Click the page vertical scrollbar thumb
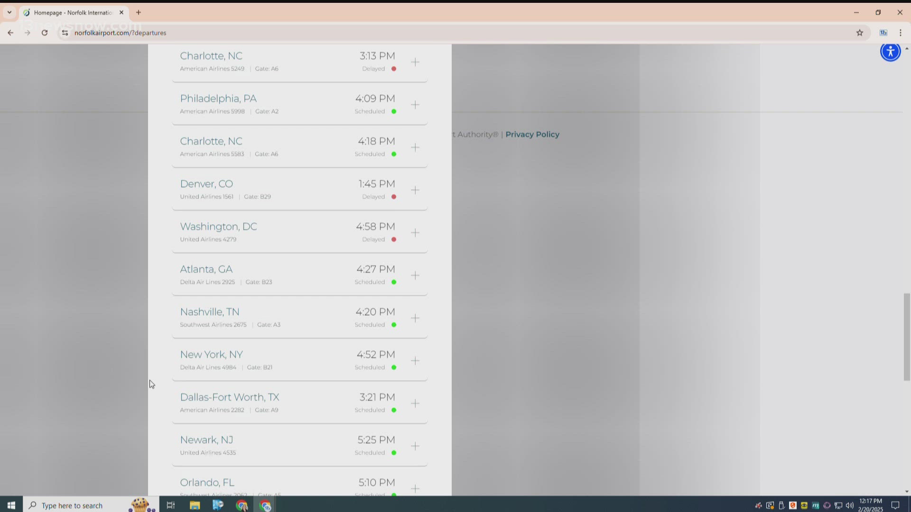Image resolution: width=911 pixels, height=512 pixels. [x=906, y=337]
